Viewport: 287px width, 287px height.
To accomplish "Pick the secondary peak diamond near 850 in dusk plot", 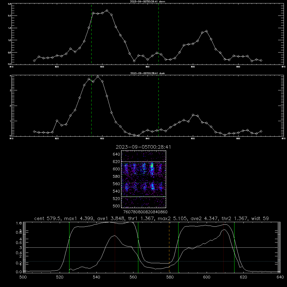I will (193, 115).
